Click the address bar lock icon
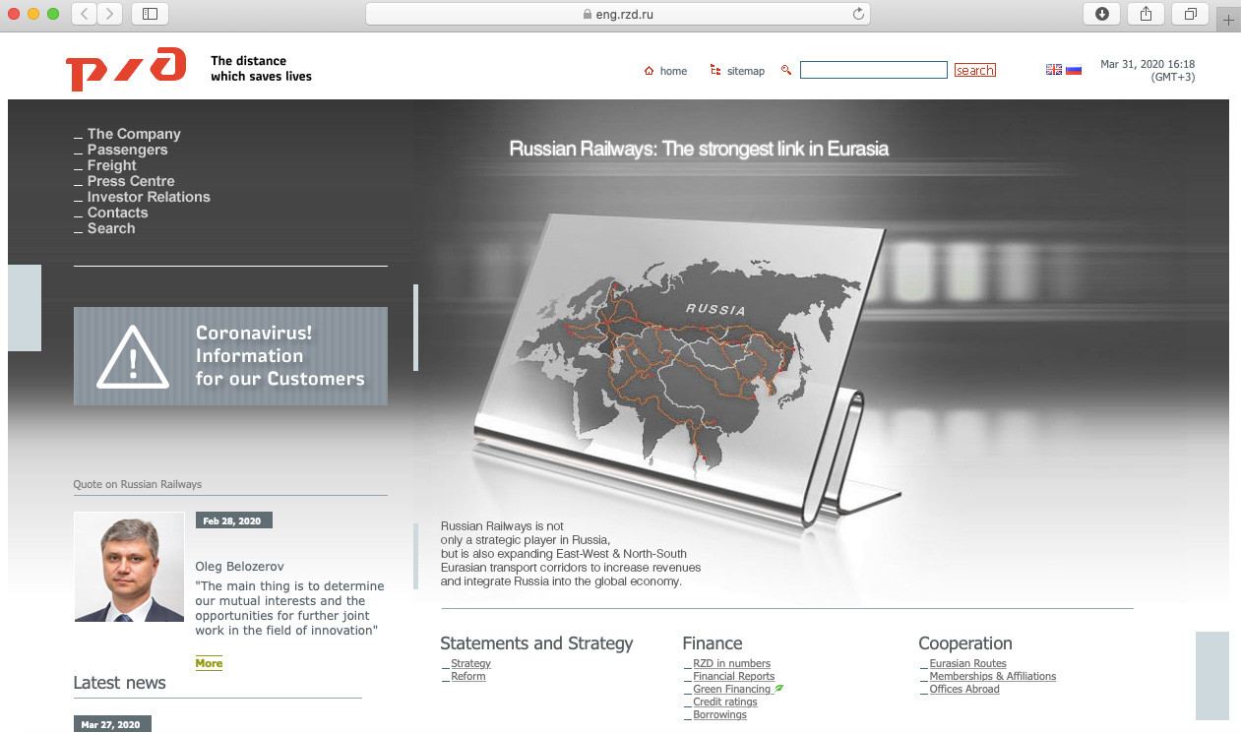Viewport: 1241px width, 733px height. (x=588, y=15)
